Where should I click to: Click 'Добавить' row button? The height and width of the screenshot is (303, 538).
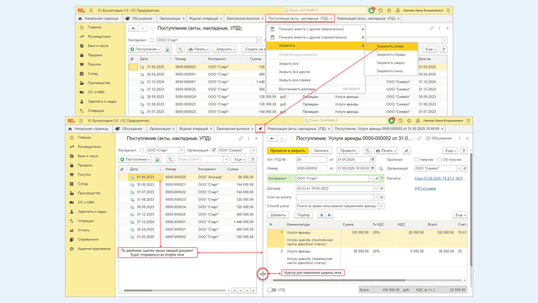pyautogui.click(x=277, y=215)
